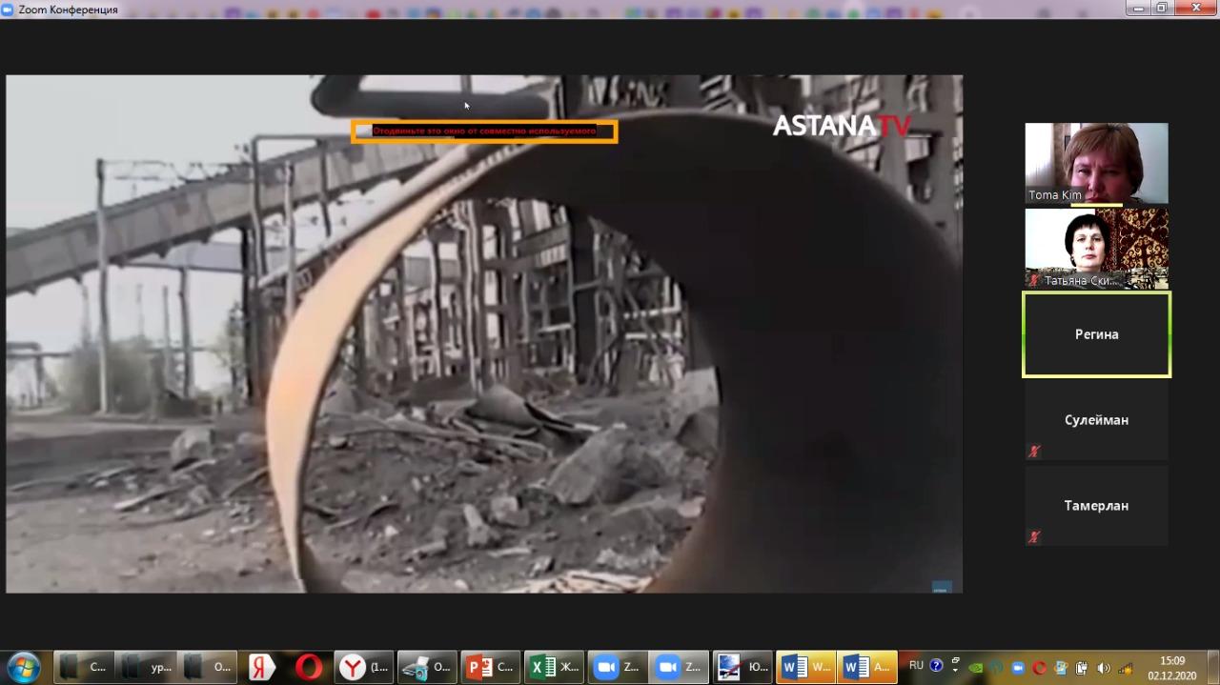The image size is (1220, 685).
Task: Click the Тамерлан participant tile
Action: click(1096, 506)
